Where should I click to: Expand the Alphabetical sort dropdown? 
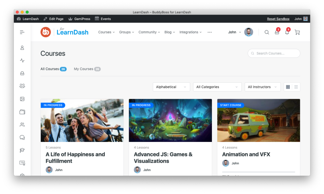pos(171,87)
